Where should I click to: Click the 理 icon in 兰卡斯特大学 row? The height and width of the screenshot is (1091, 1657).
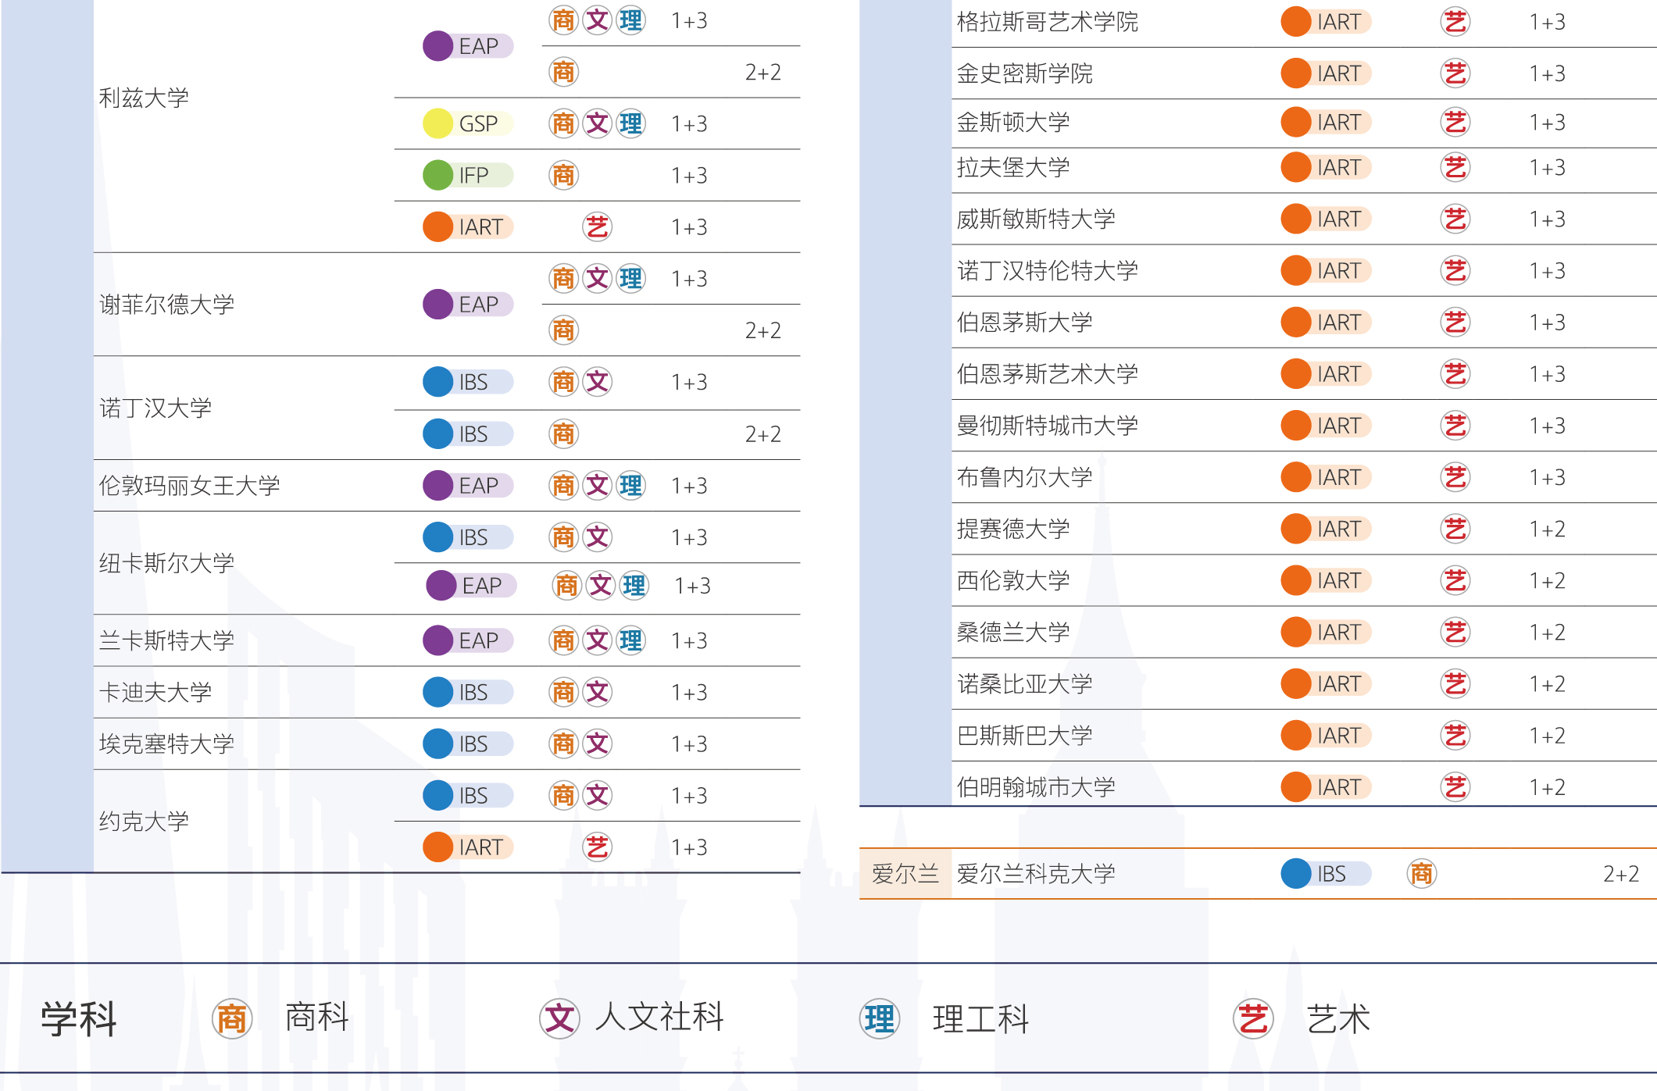pos(630,640)
